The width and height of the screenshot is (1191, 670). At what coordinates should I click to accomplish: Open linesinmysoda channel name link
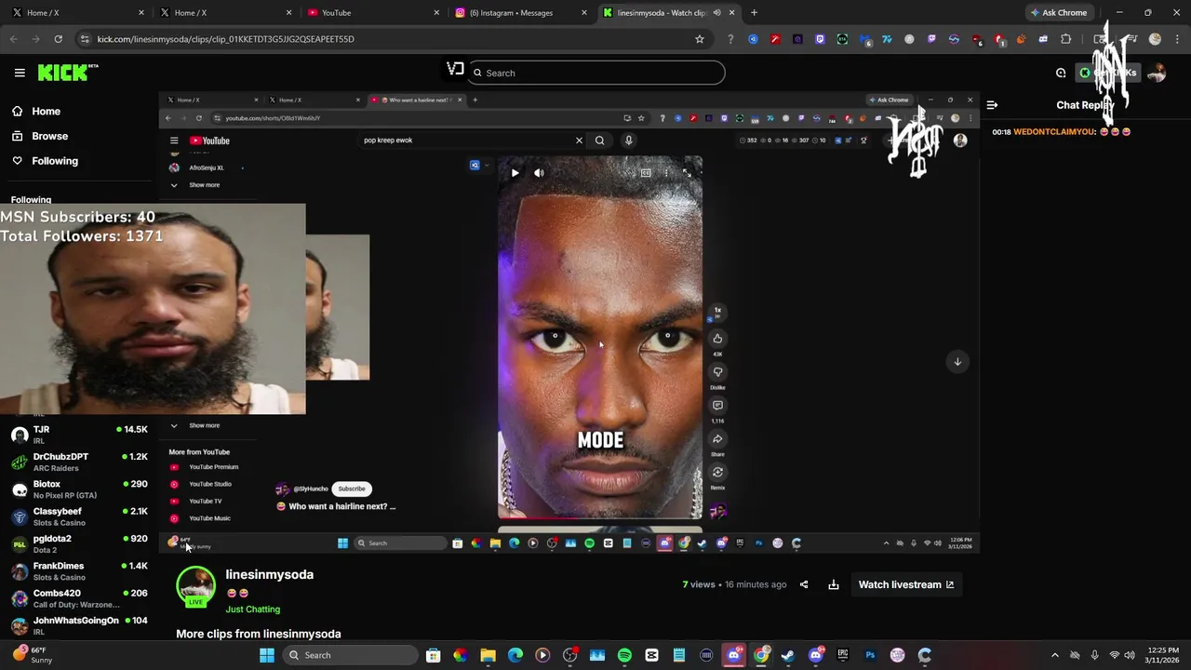270,574
